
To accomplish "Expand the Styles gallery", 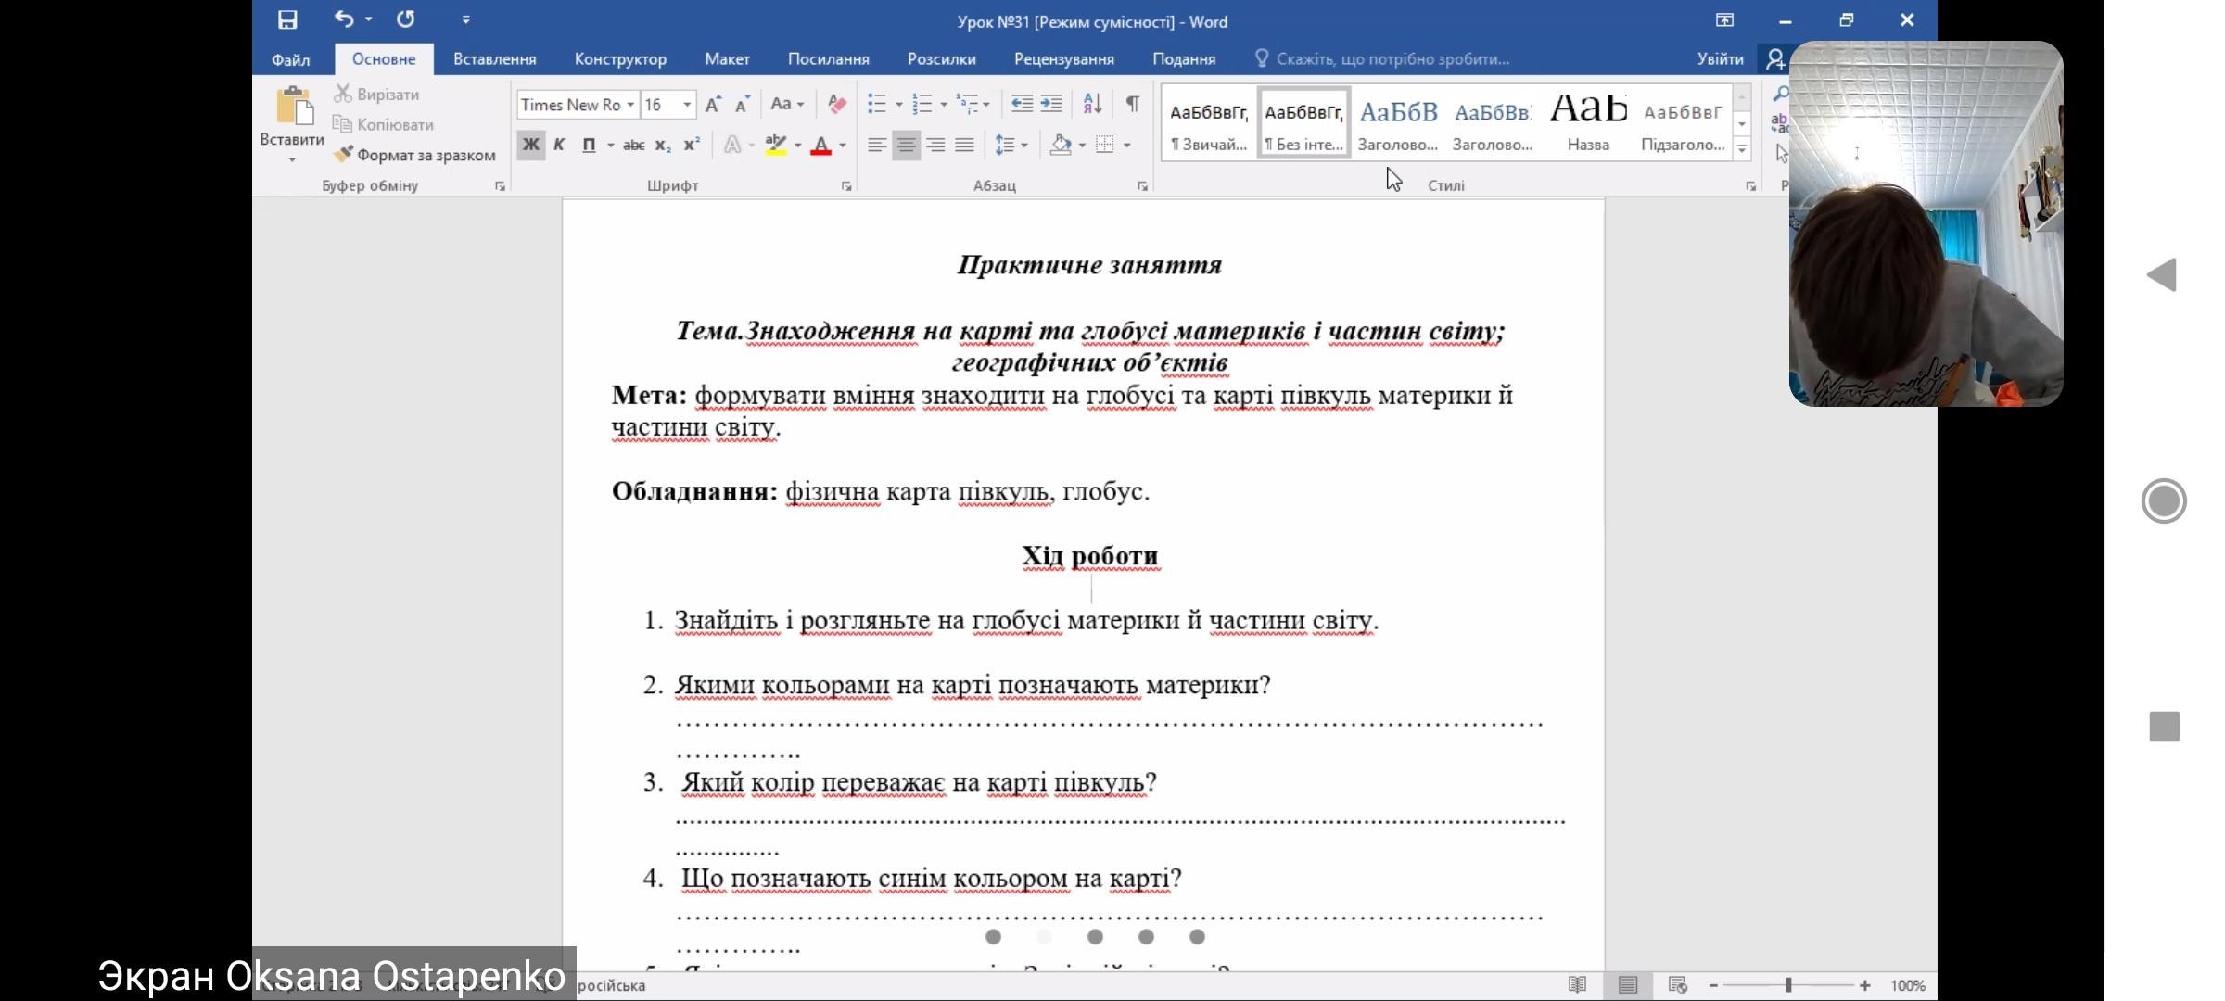I will click(1741, 148).
